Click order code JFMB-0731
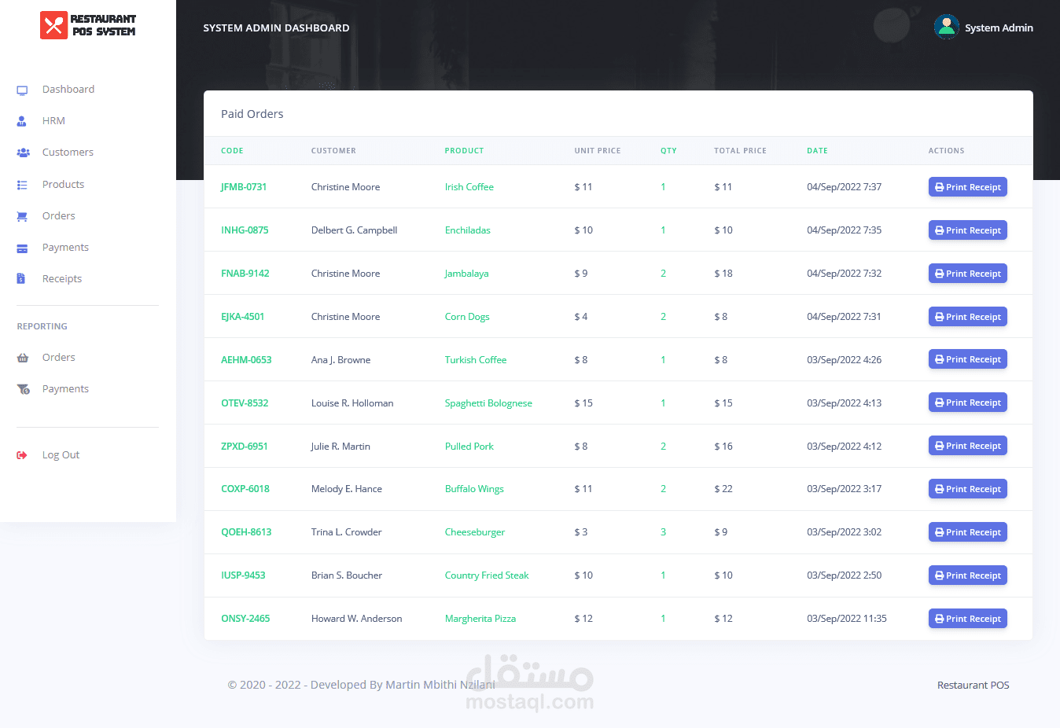This screenshot has width=1060, height=728. 244,187
